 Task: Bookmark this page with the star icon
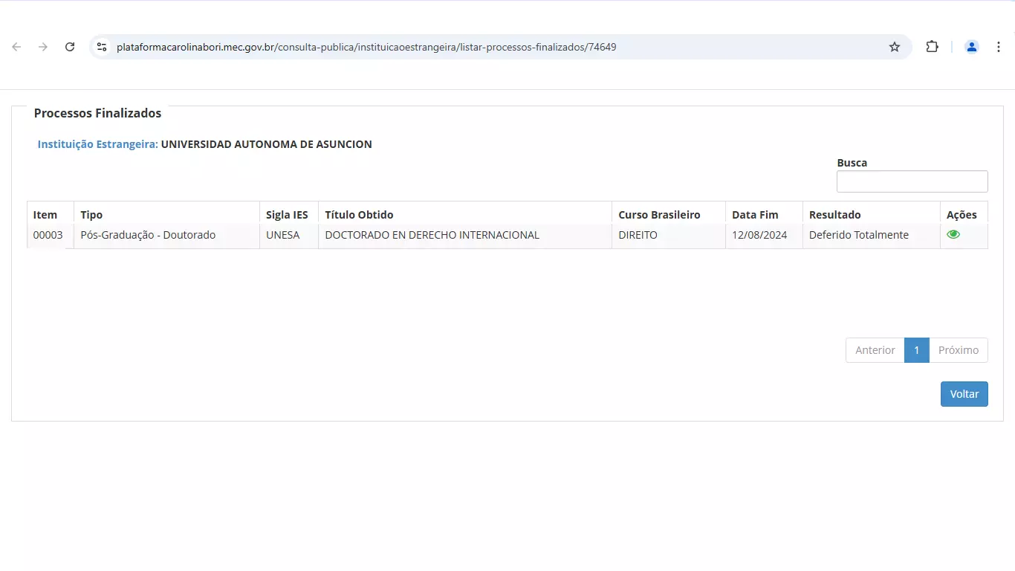pyautogui.click(x=895, y=47)
